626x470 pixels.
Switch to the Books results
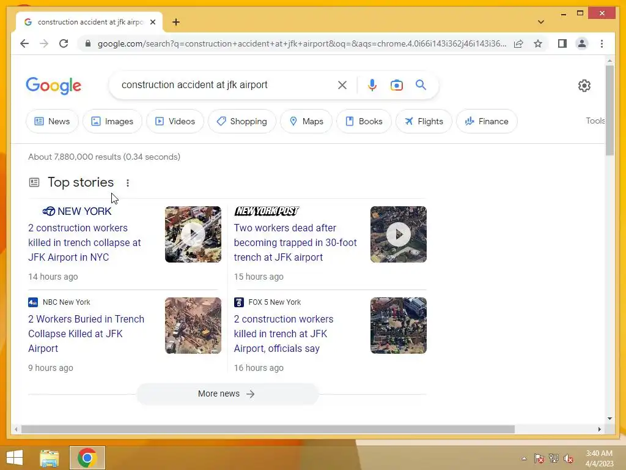coord(364,121)
